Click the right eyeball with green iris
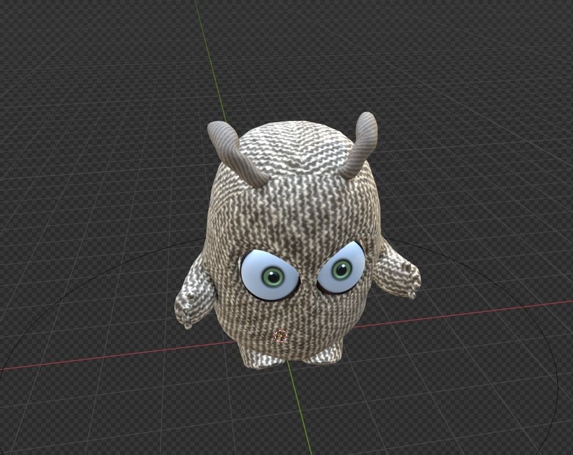The image size is (573, 455). coord(341,268)
